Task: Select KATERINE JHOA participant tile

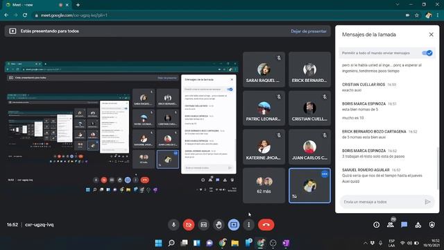Action: 264,147
